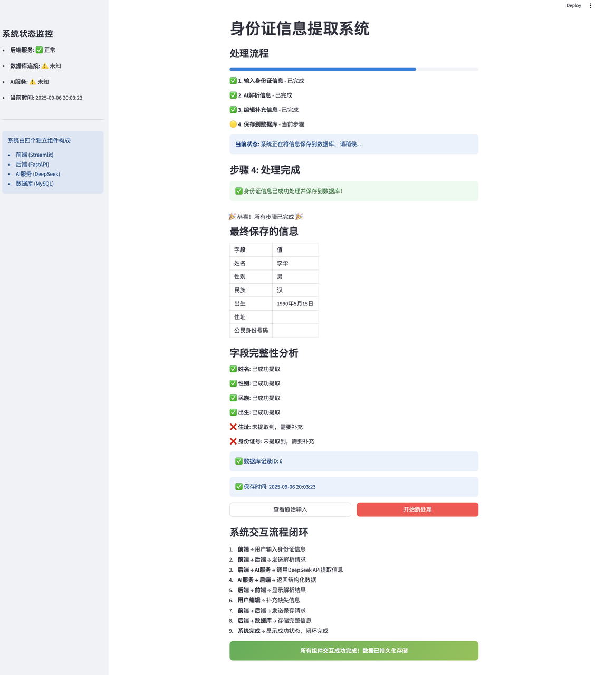Click red X icon beside 身份证号: 未提取到
The image size is (596, 675).
coord(233,441)
